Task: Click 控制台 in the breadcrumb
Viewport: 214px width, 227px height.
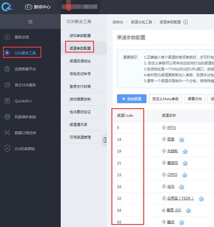Action: [118, 22]
